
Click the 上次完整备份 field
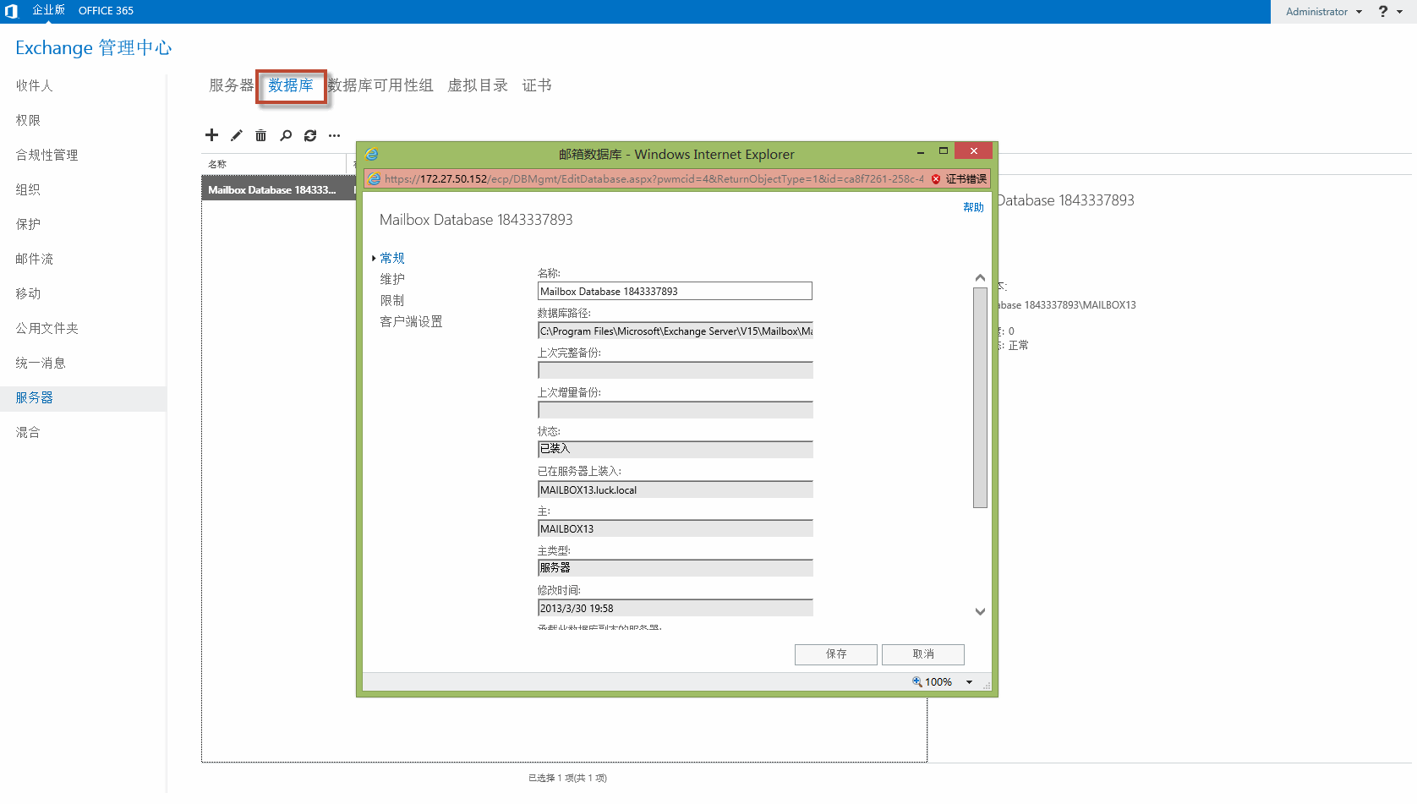(x=675, y=370)
